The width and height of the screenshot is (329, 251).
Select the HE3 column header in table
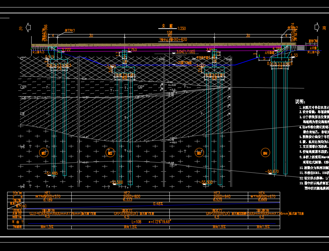tap(217, 193)
